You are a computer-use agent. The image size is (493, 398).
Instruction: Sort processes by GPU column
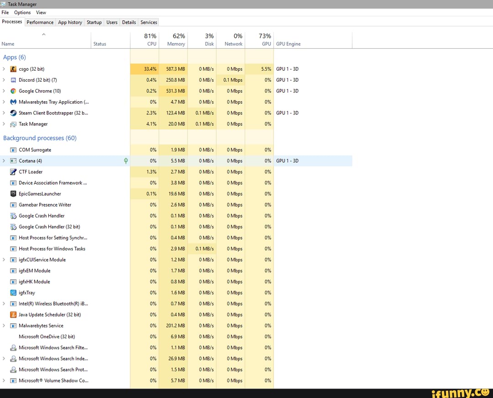click(x=259, y=40)
